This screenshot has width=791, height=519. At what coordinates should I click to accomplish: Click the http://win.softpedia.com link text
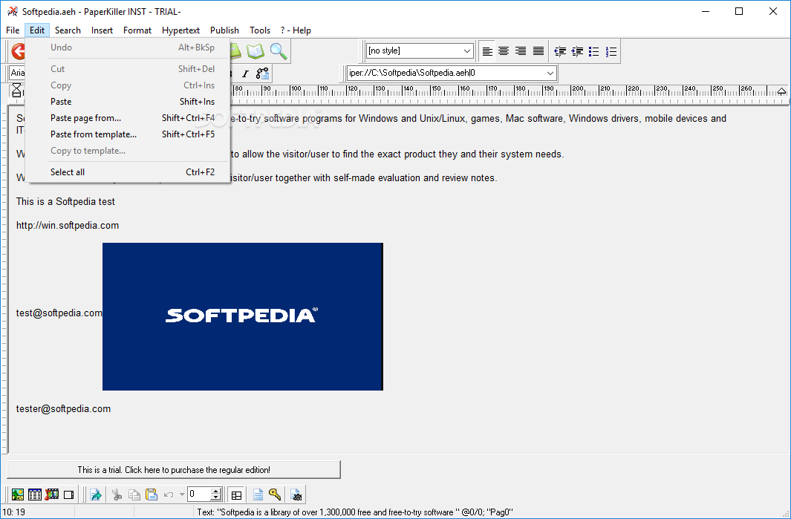68,226
